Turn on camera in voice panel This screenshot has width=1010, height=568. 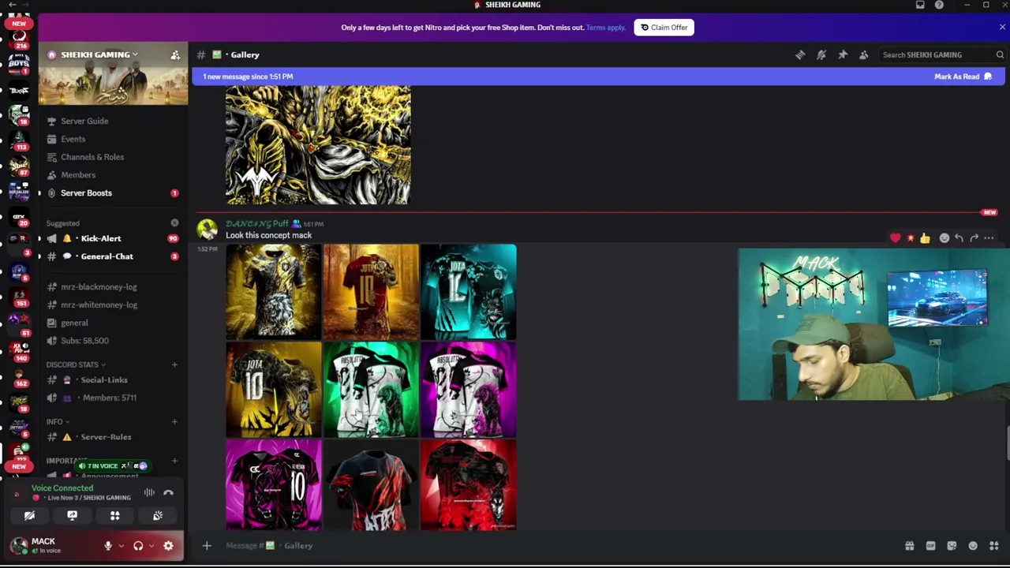coord(29,516)
